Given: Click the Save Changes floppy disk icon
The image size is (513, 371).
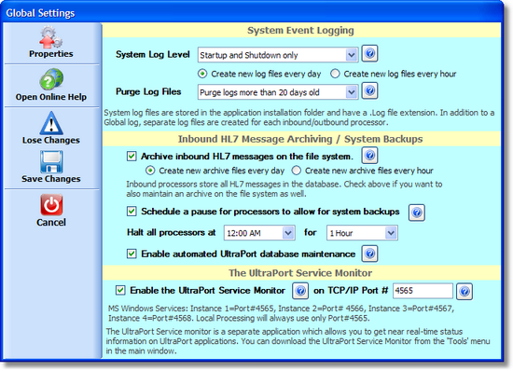Looking at the screenshot, I should tap(51, 162).
